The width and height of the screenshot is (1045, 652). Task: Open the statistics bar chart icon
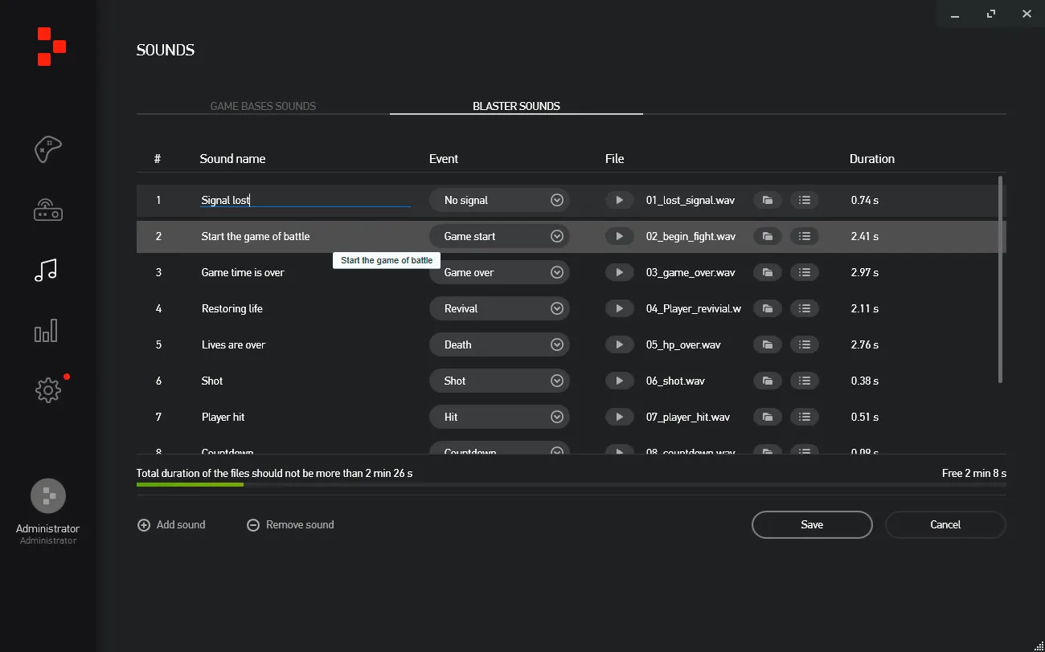[x=46, y=331]
